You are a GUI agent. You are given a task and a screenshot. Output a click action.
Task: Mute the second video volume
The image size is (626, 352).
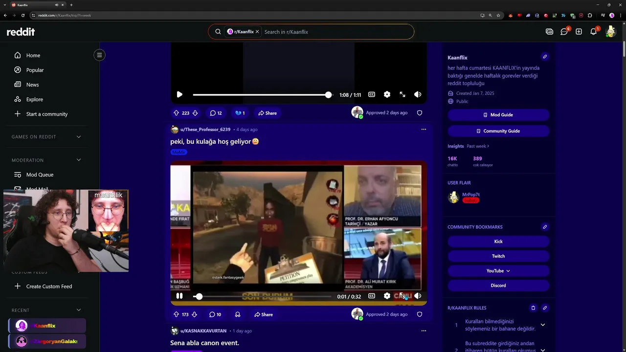418,296
